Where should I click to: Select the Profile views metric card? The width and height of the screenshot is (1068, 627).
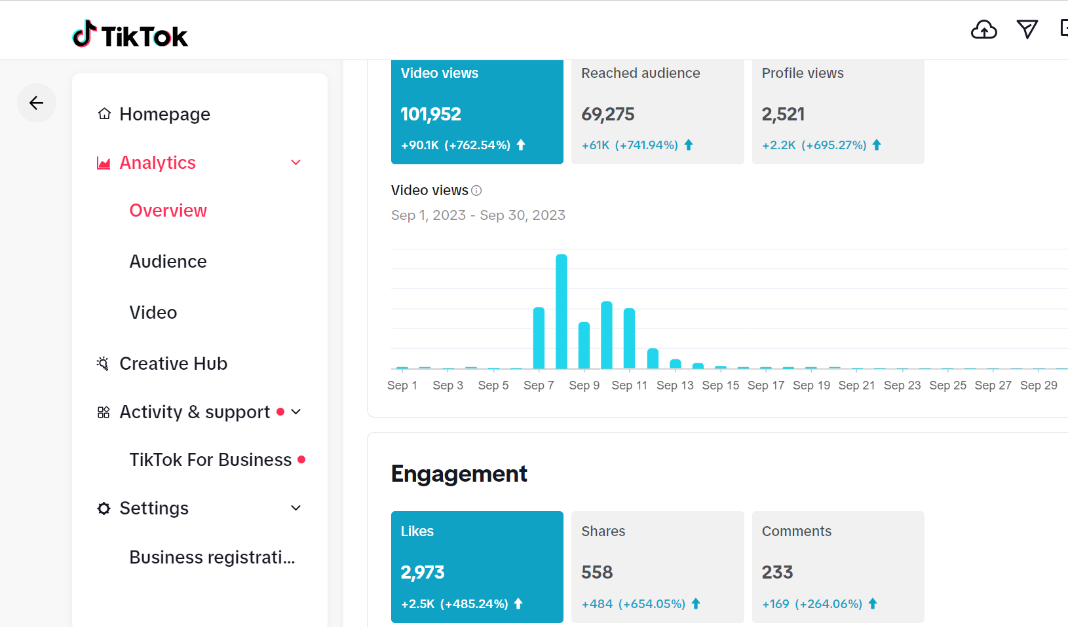click(838, 112)
